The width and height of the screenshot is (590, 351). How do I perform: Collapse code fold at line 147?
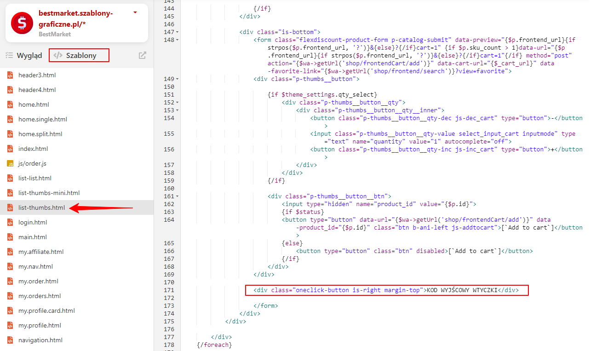coord(177,32)
